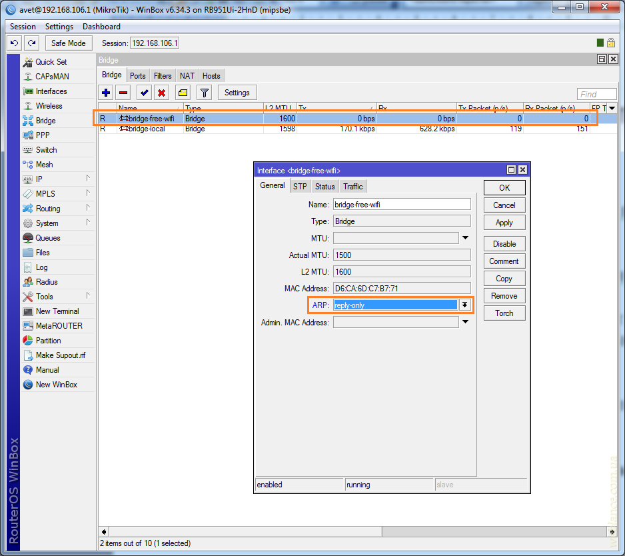The height and width of the screenshot is (556, 625).
Task: Toggle Safe Mode
Action: (68, 43)
